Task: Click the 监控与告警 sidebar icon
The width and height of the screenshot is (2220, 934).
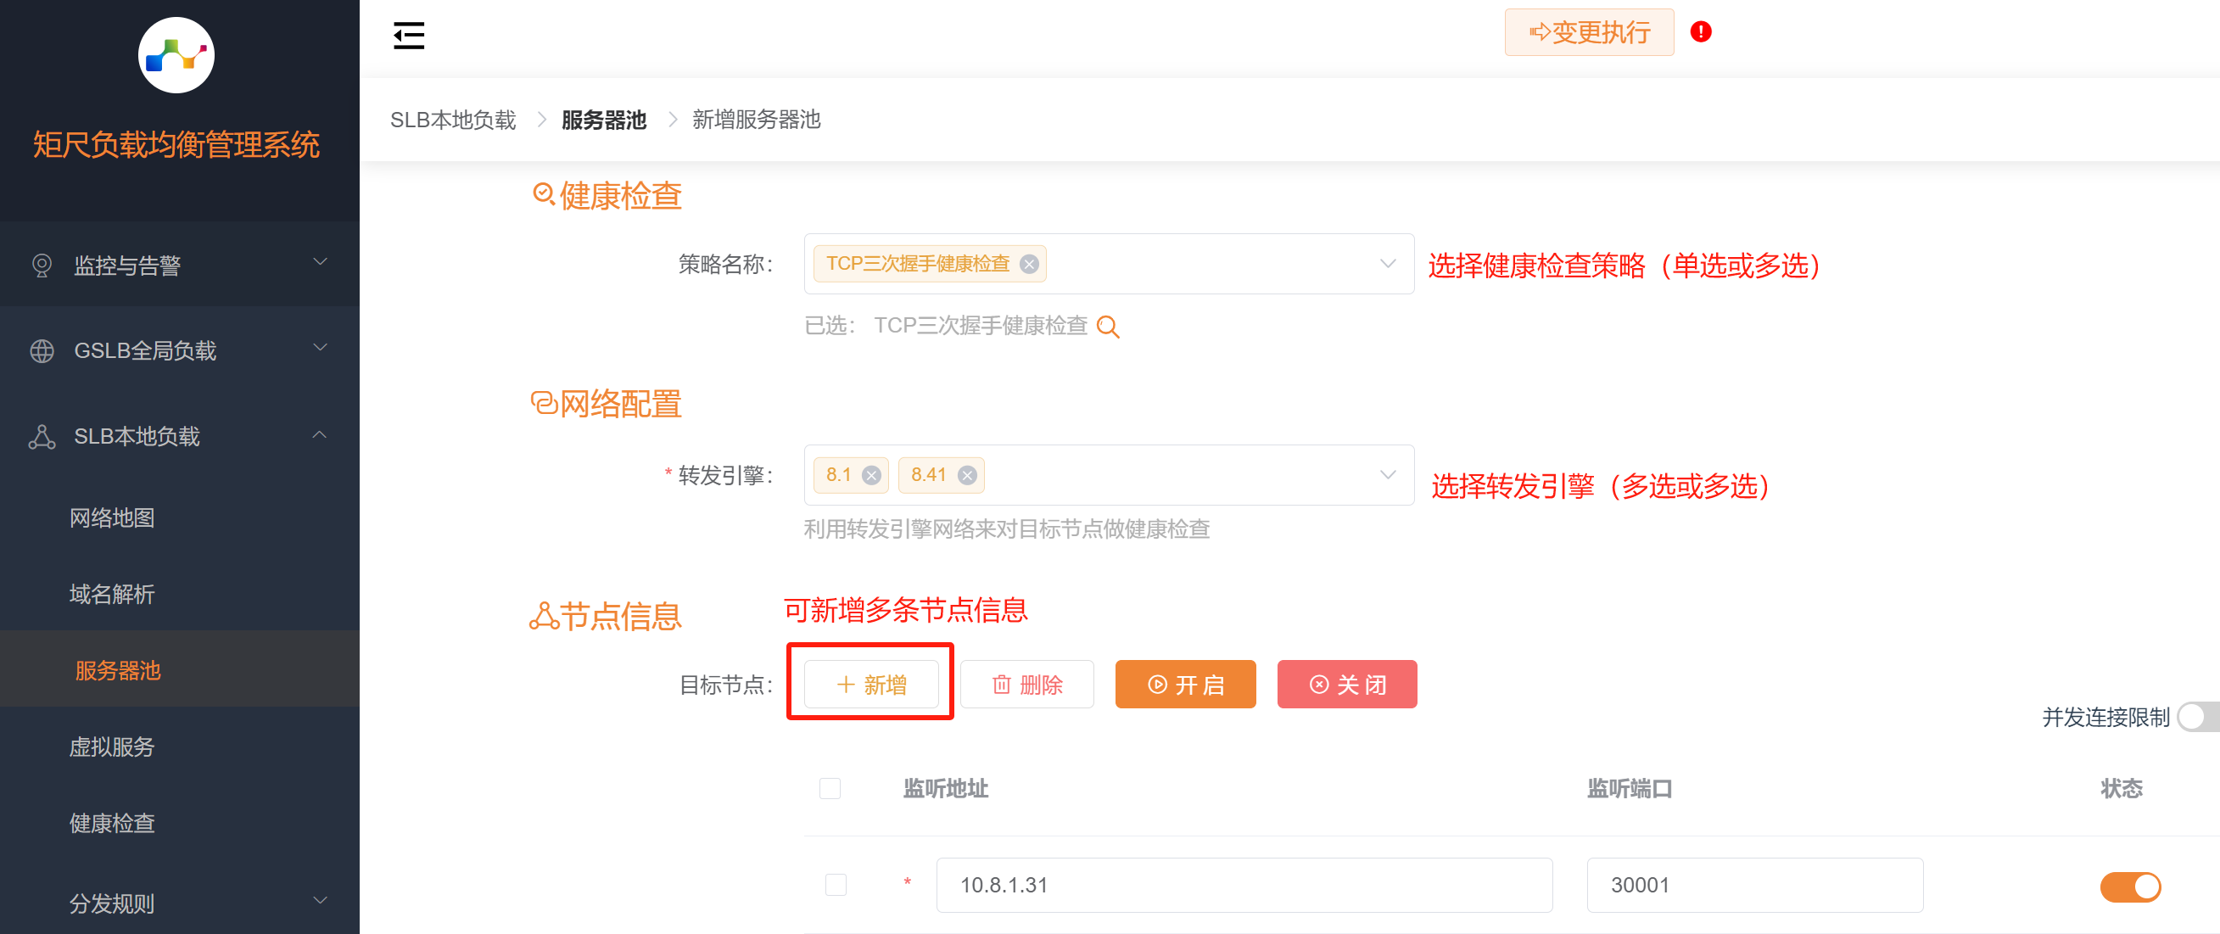Action: 42,265
